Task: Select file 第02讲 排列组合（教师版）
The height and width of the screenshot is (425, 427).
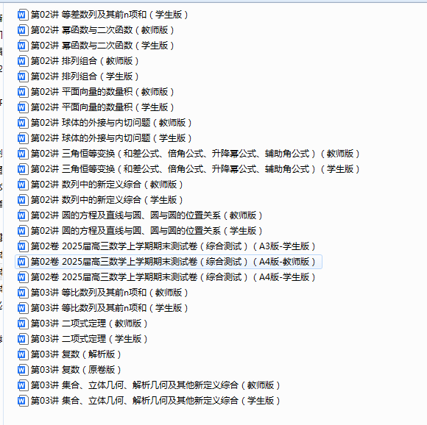Action: coord(78,61)
